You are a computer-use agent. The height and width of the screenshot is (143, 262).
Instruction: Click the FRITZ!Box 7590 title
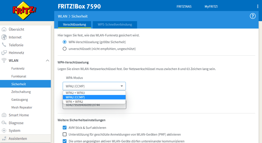coord(79,6)
